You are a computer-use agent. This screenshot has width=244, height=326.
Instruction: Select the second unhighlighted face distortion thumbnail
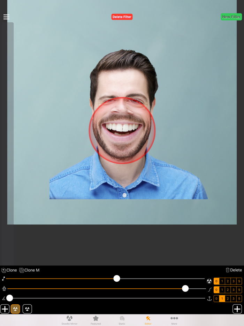click(x=27, y=309)
